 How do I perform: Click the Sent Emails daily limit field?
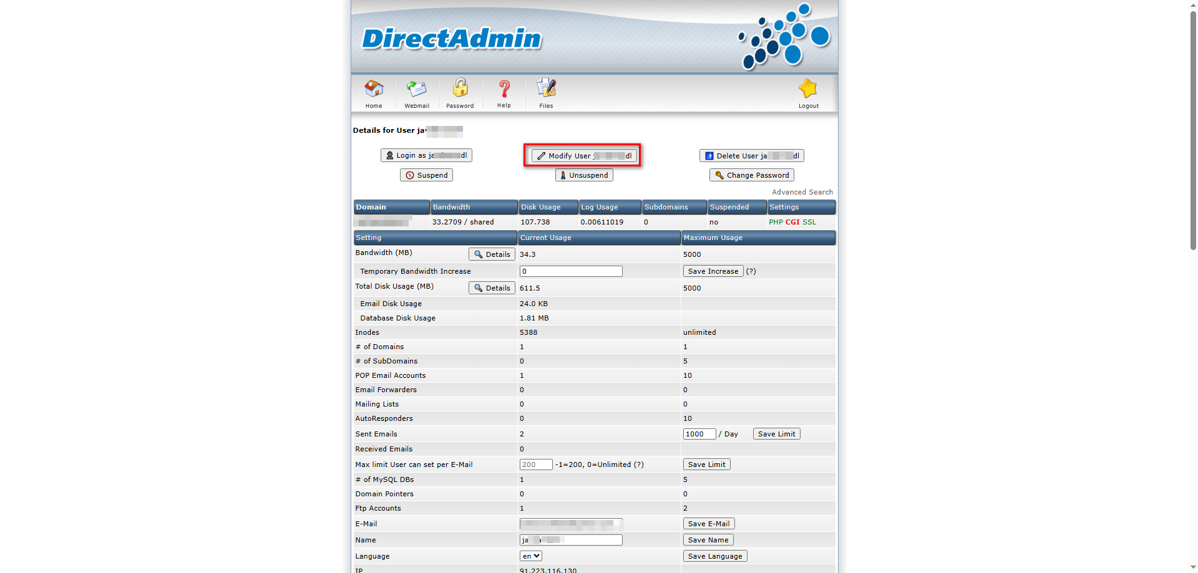click(699, 434)
